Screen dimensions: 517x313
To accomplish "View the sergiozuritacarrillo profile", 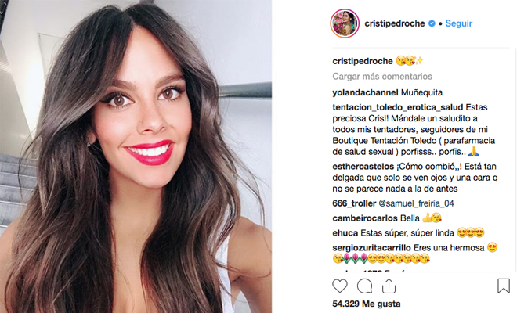I will [x=378, y=247].
